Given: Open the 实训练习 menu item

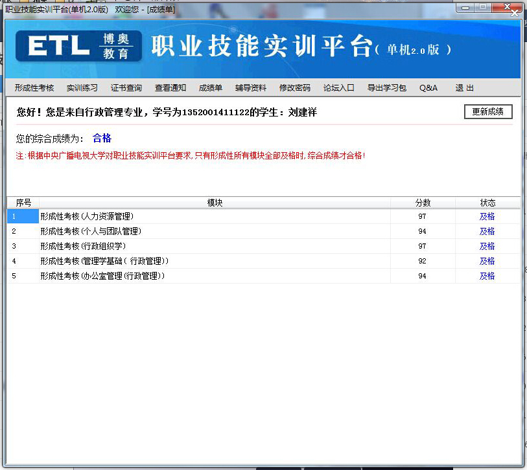Looking at the screenshot, I should coord(82,88).
